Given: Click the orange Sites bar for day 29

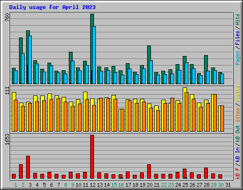Looking at the screenshot, I should tap(215, 113).
